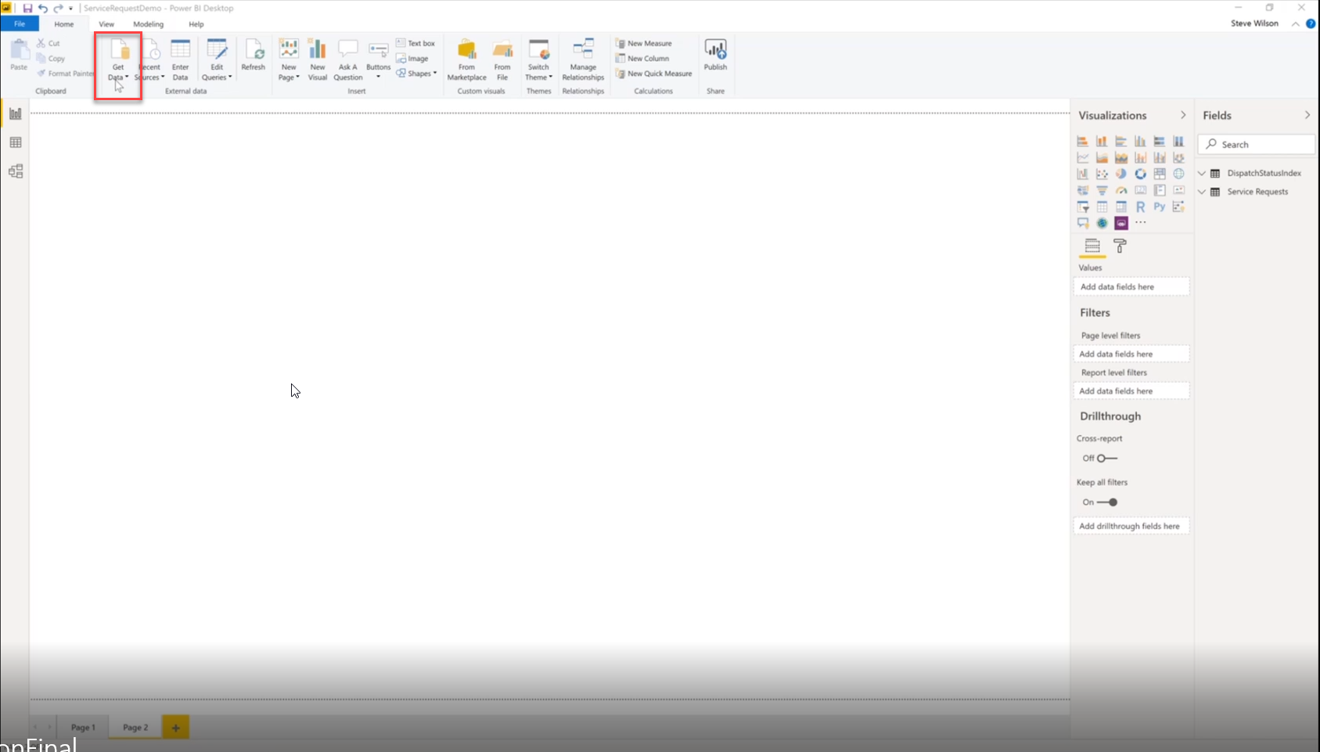Image resolution: width=1320 pixels, height=752 pixels.
Task: Create a New Column
Action: click(x=642, y=59)
